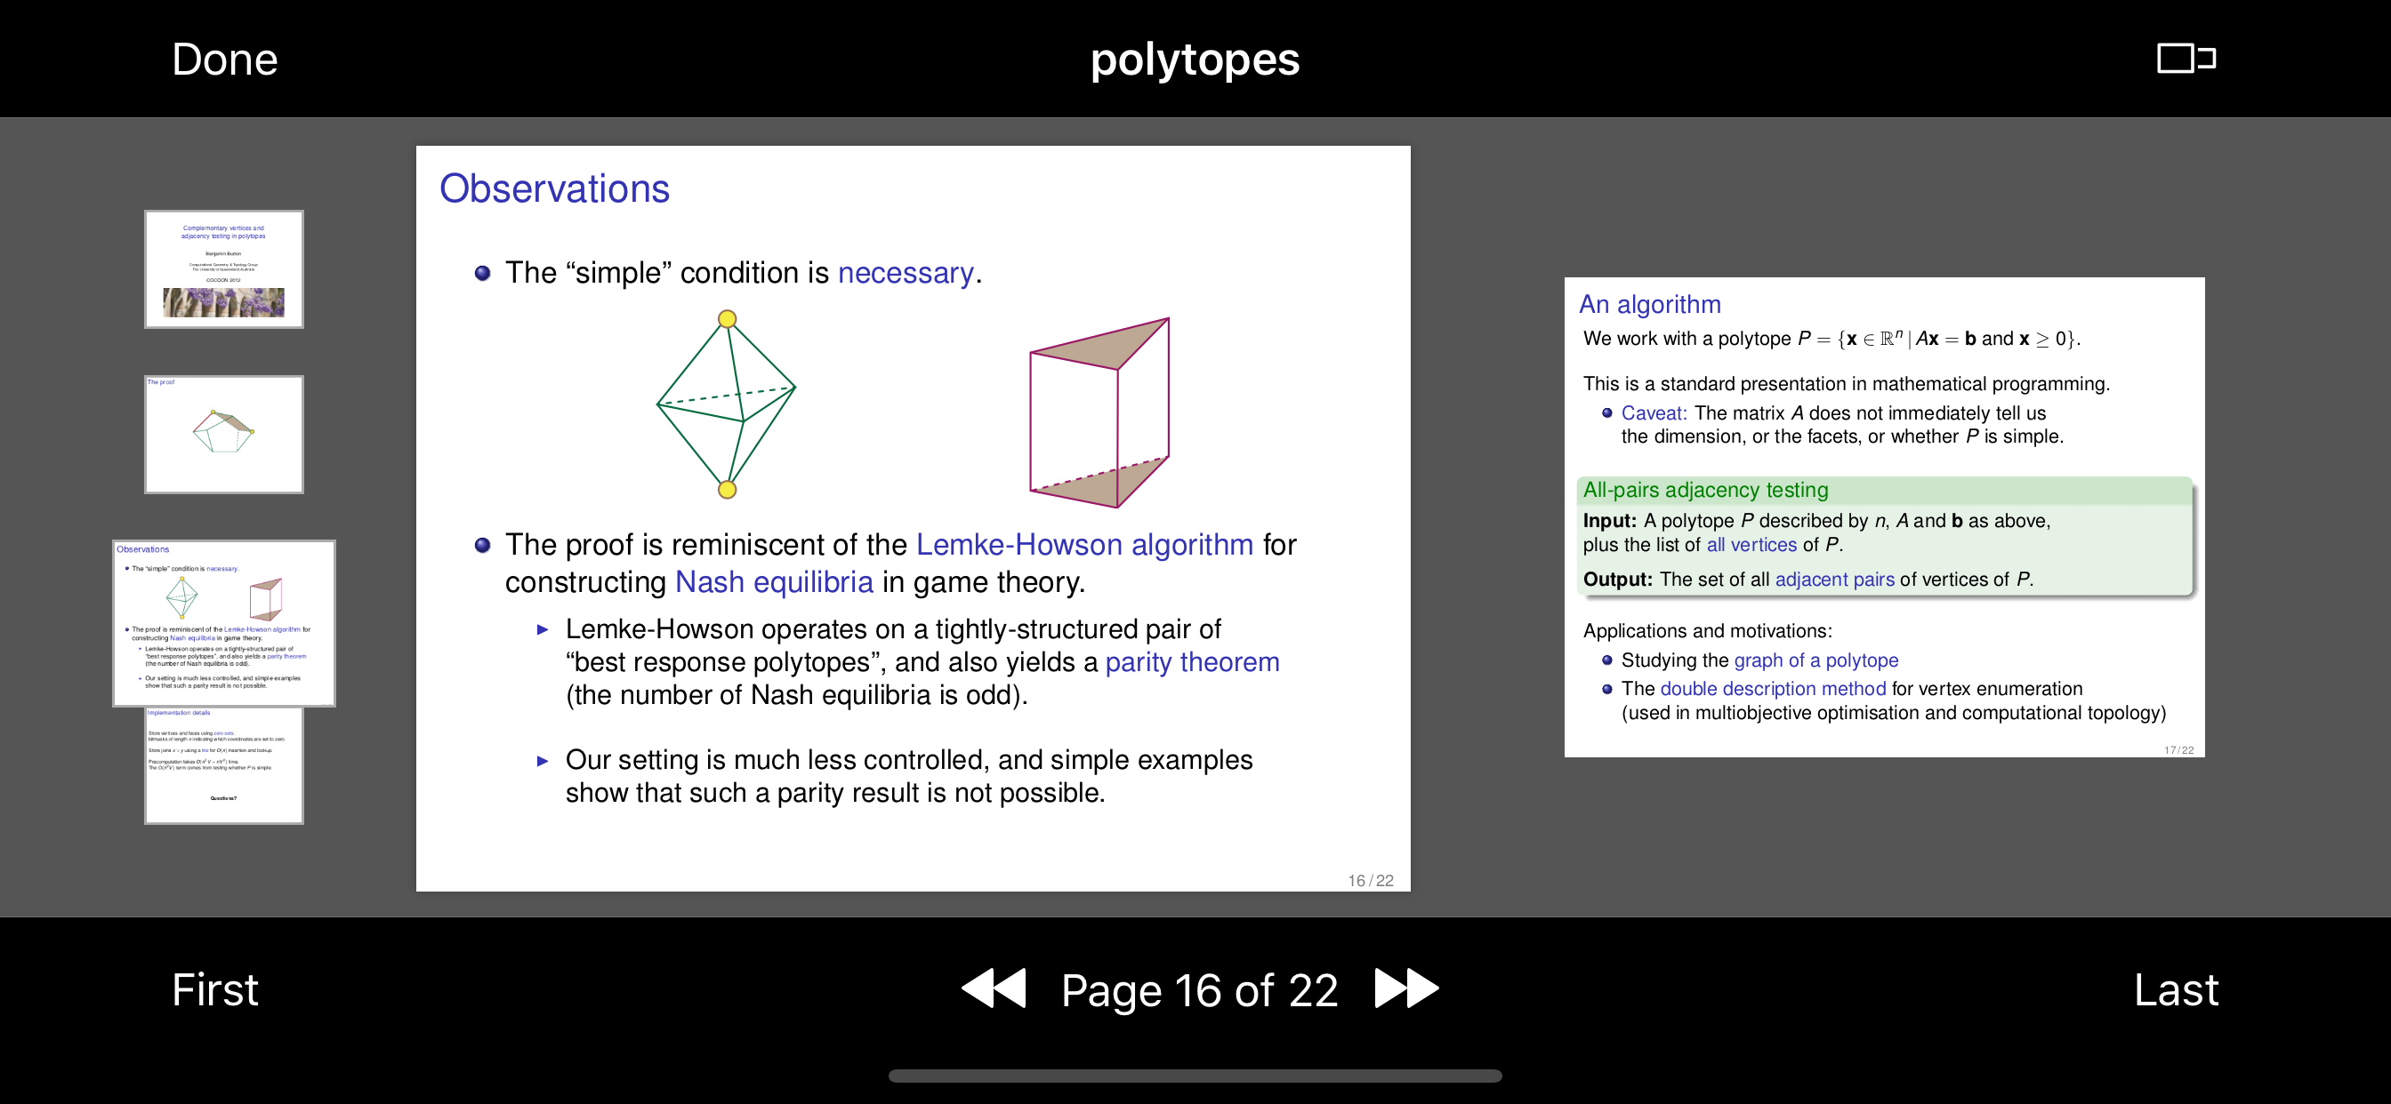The width and height of the screenshot is (2391, 1104).
Task: Select the enlarged Observations thumbnail
Action: tap(223, 622)
